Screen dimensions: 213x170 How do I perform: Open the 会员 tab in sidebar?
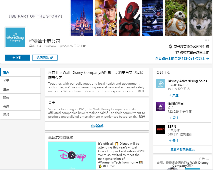coord(20,106)
